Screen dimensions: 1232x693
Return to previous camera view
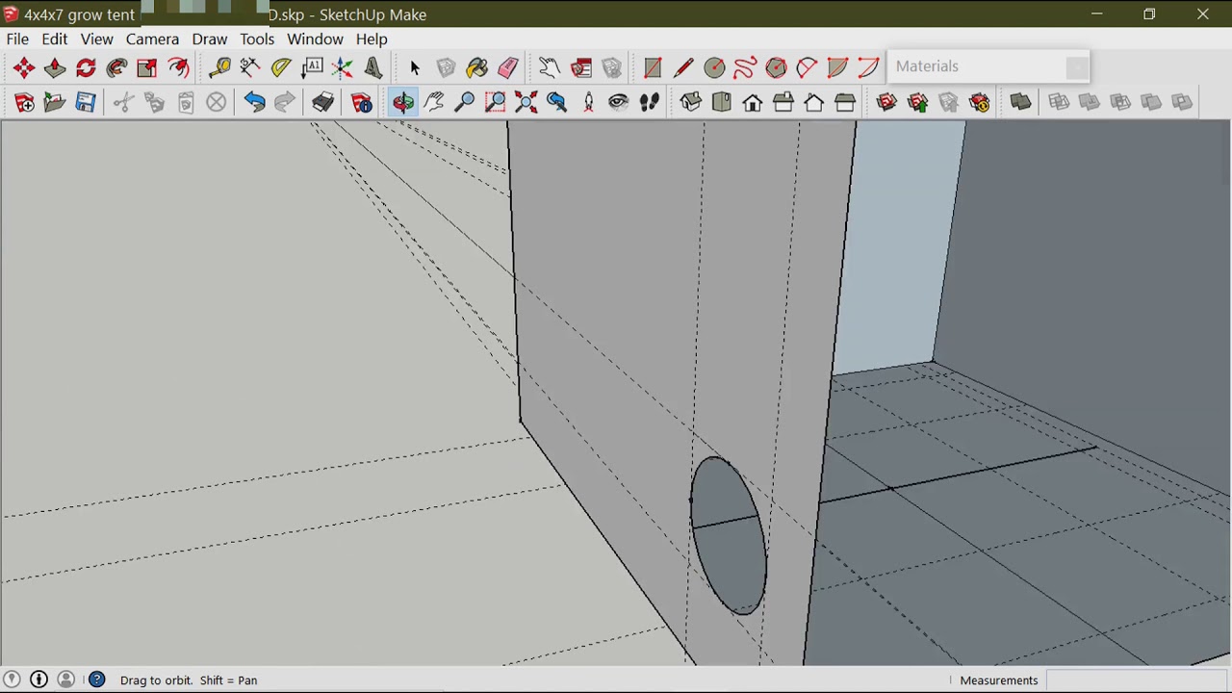557,102
